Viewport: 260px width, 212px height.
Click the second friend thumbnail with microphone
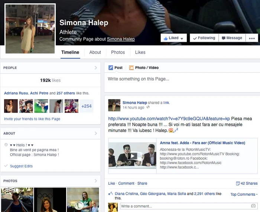click(26, 106)
